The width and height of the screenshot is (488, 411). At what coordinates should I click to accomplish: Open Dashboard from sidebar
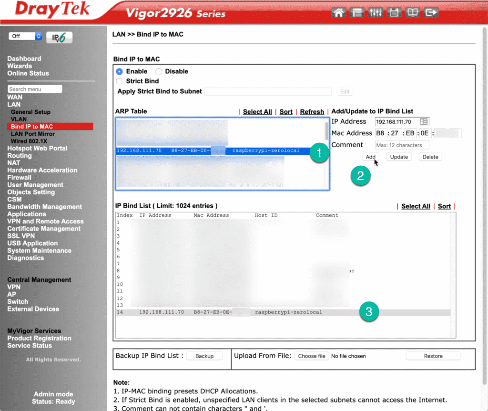pyautogui.click(x=24, y=59)
